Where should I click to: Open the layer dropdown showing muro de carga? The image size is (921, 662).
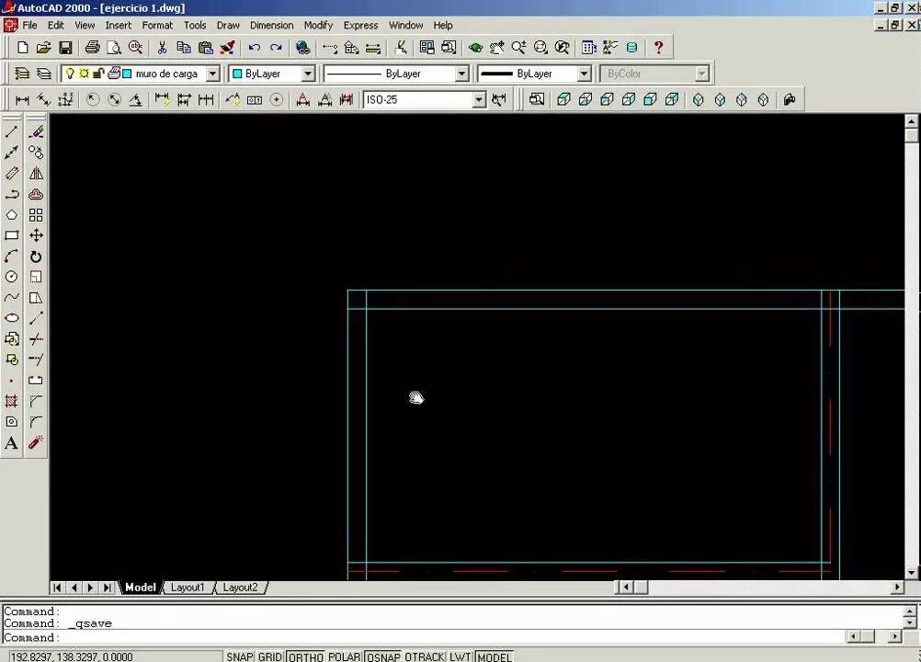212,73
